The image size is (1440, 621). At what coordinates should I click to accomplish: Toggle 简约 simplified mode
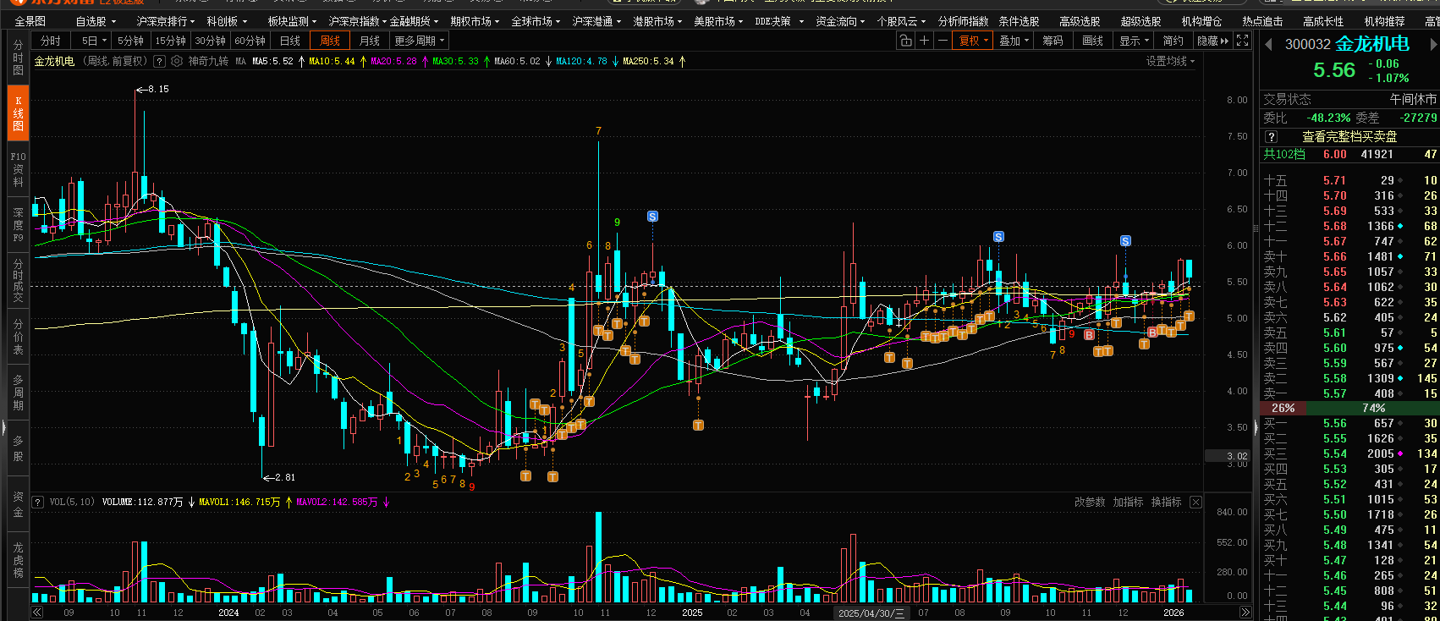(x=1173, y=41)
